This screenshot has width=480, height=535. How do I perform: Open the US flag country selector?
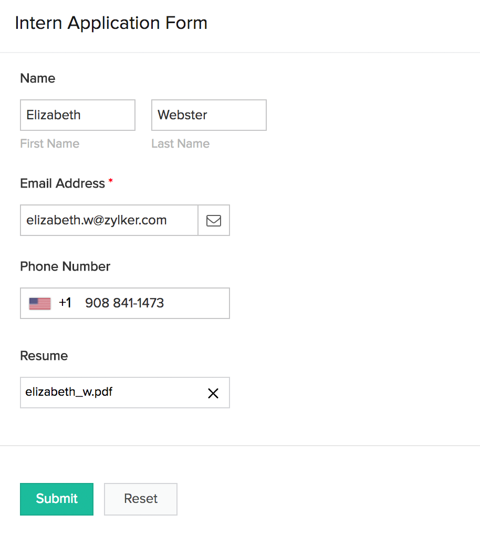tap(40, 303)
